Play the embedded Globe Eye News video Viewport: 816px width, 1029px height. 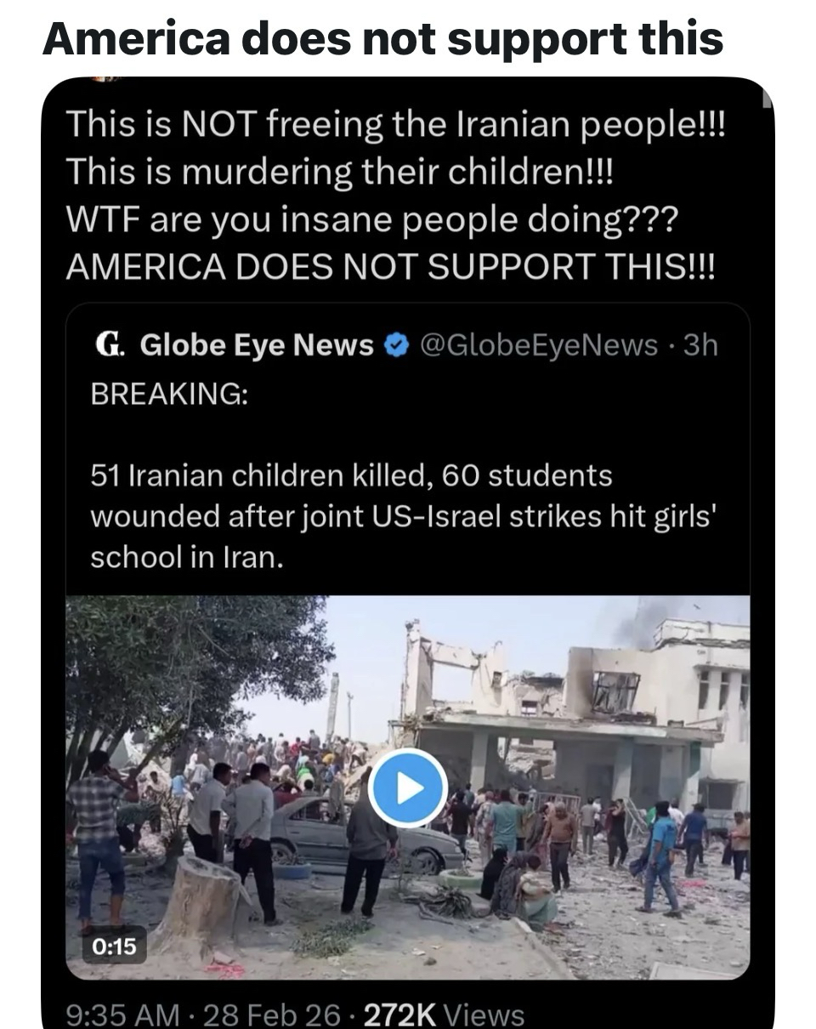[408, 787]
